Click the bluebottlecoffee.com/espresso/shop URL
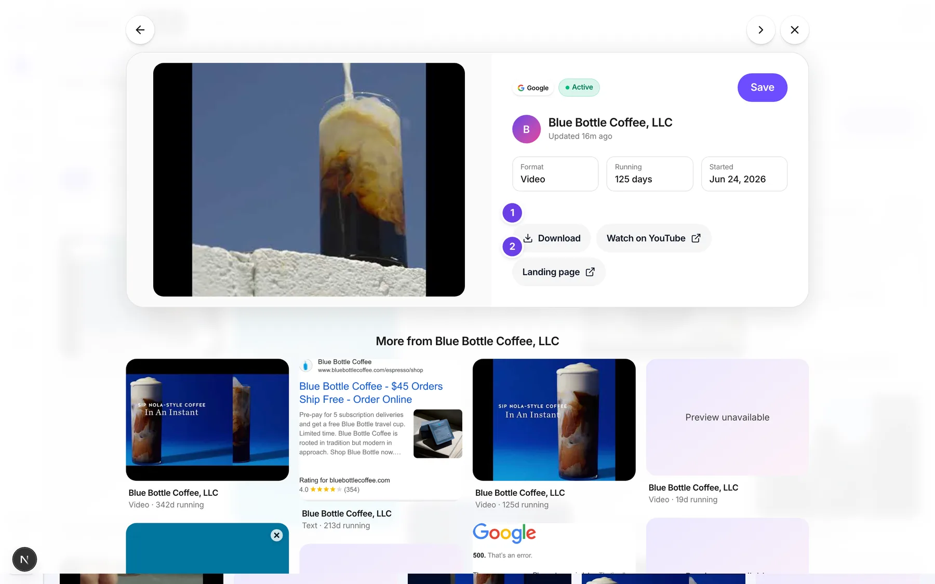Image resolution: width=935 pixels, height=584 pixels. [370, 370]
